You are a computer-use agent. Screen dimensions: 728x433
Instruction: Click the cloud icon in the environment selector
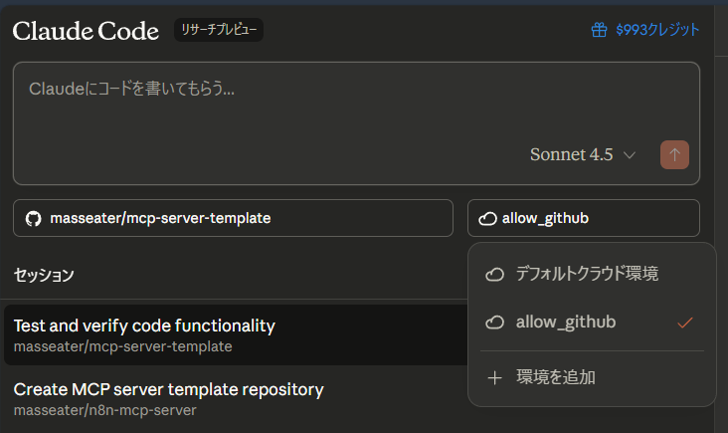[x=487, y=218]
